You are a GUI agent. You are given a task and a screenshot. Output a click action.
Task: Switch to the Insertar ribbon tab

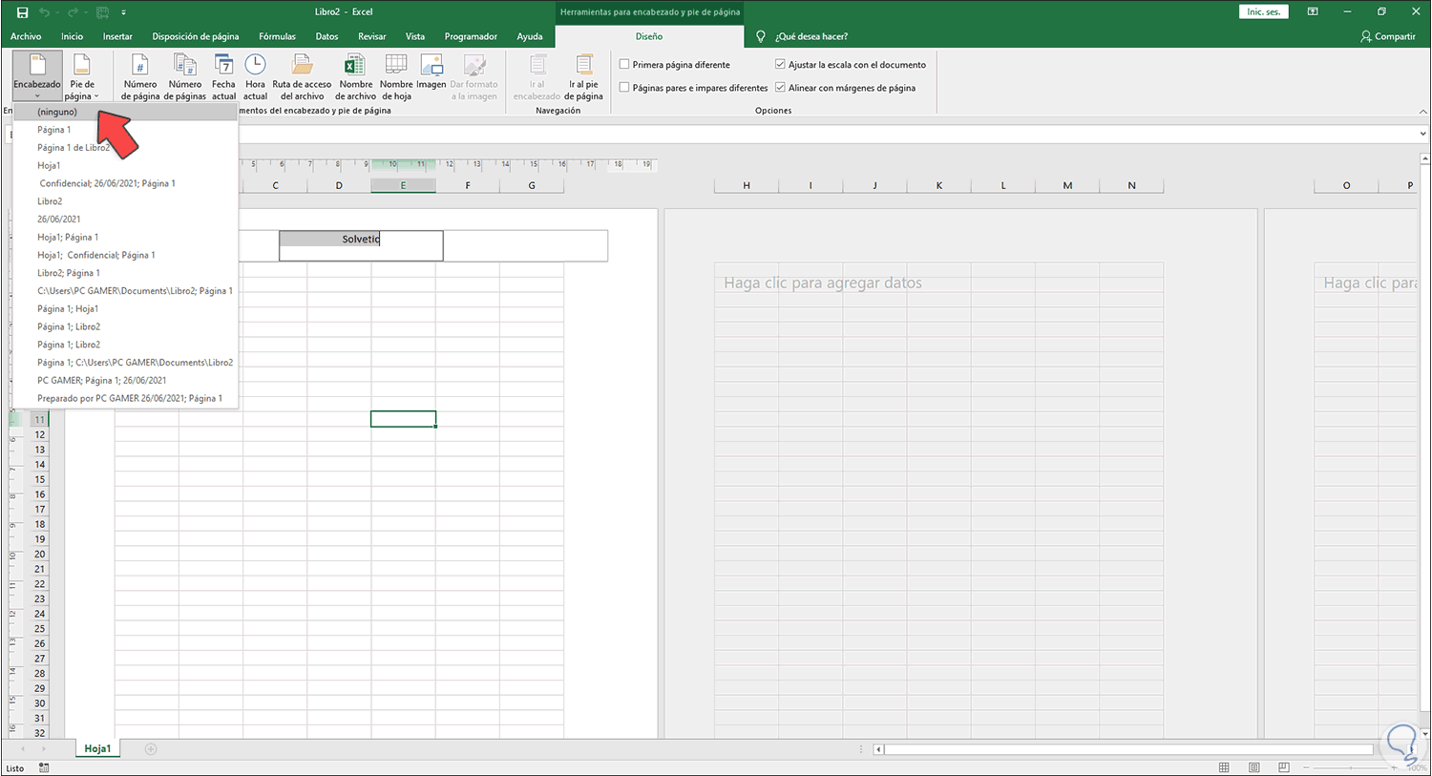point(117,36)
